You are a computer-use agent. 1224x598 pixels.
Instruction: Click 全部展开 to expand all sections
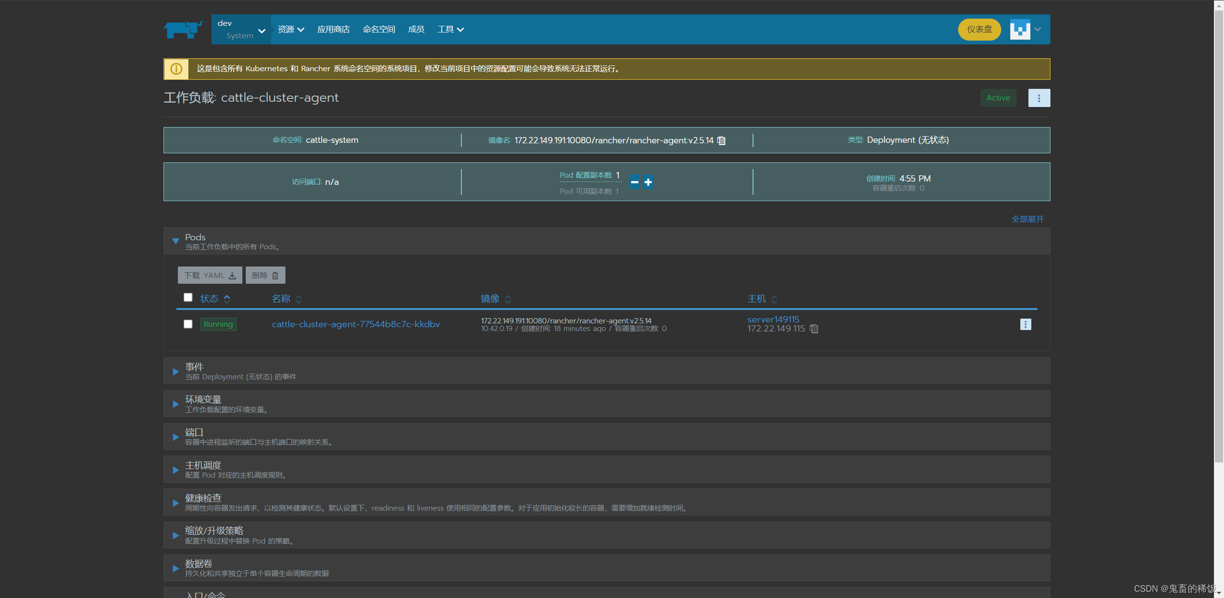pyautogui.click(x=1027, y=219)
